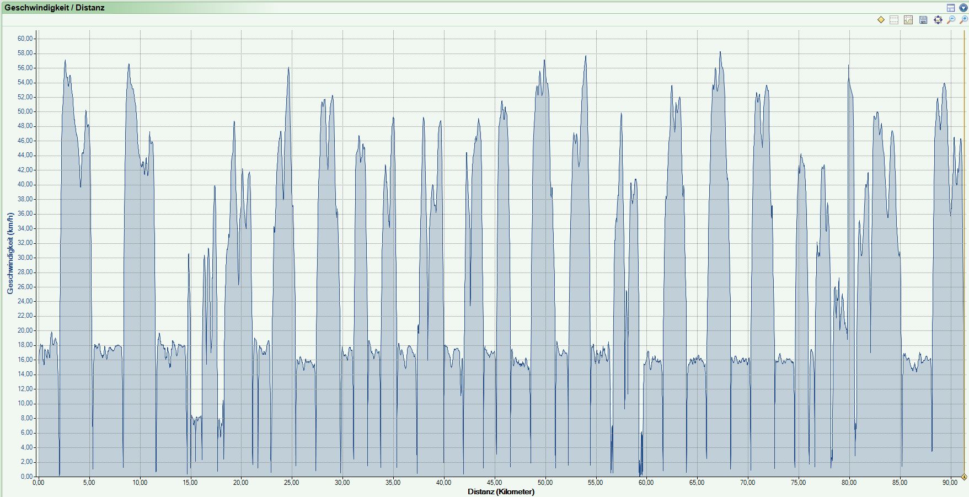Click the 'Distanz (Kilometer)' horizontal axis label
Image resolution: width=969 pixels, height=497 pixels.
pyautogui.click(x=501, y=491)
